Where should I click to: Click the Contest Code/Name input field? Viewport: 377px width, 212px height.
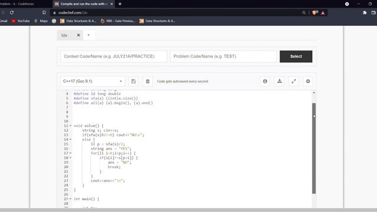pos(114,57)
